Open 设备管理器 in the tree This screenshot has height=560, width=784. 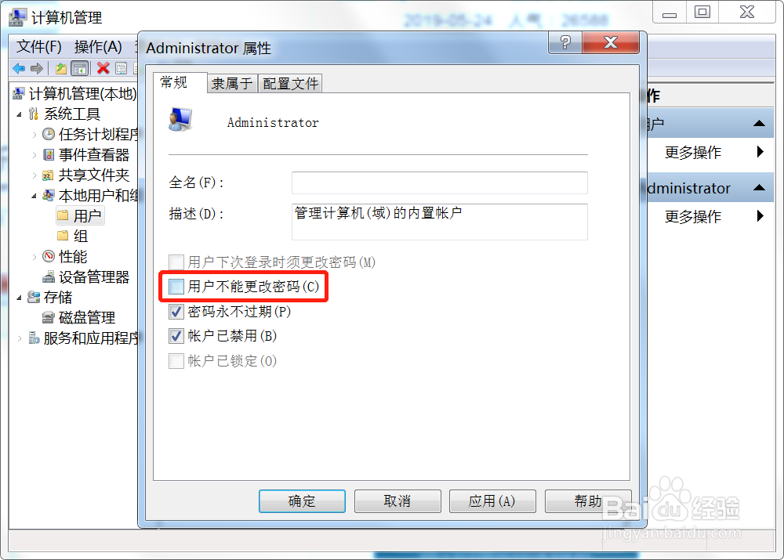[86, 276]
